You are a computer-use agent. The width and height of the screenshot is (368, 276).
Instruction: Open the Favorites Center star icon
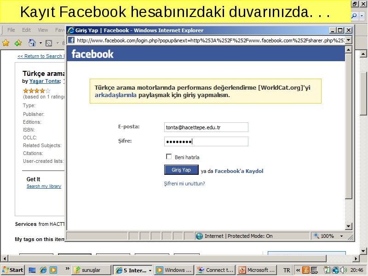click(x=6, y=43)
